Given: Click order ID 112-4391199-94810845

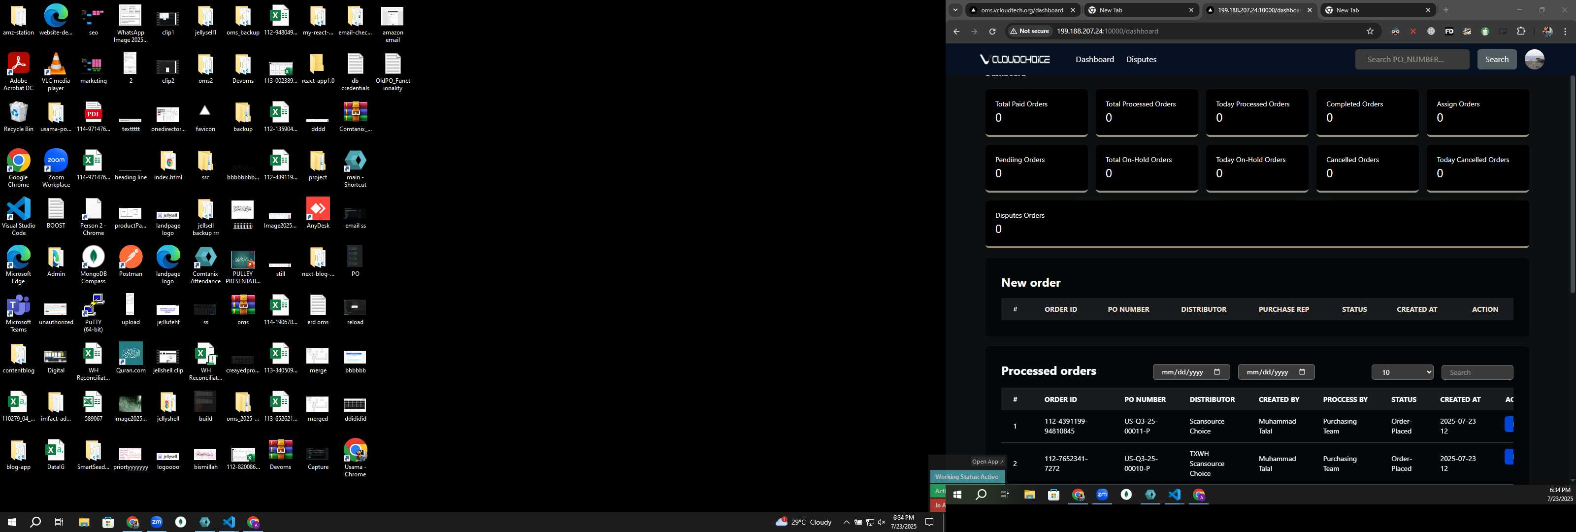Looking at the screenshot, I should tap(1066, 426).
